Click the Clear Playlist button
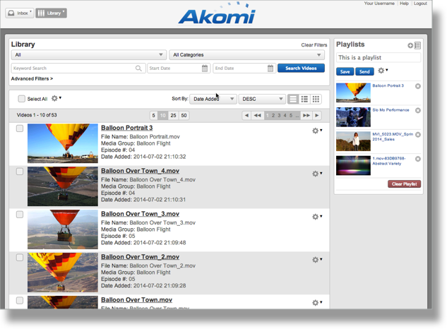 pyautogui.click(x=404, y=184)
